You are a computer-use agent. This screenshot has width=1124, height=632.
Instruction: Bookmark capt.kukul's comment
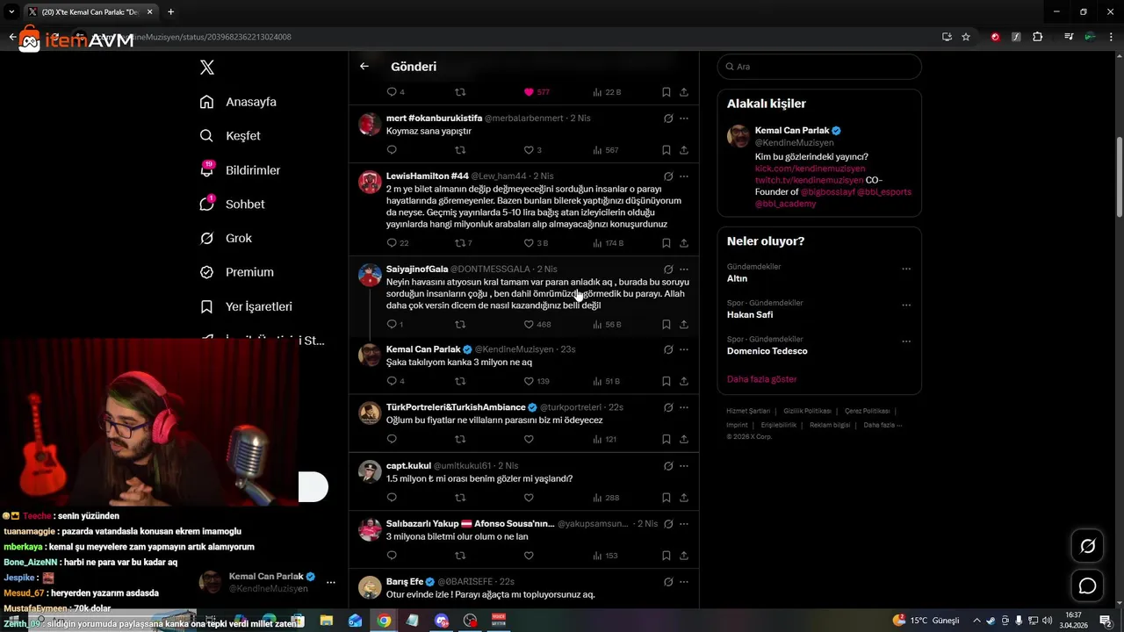666,498
